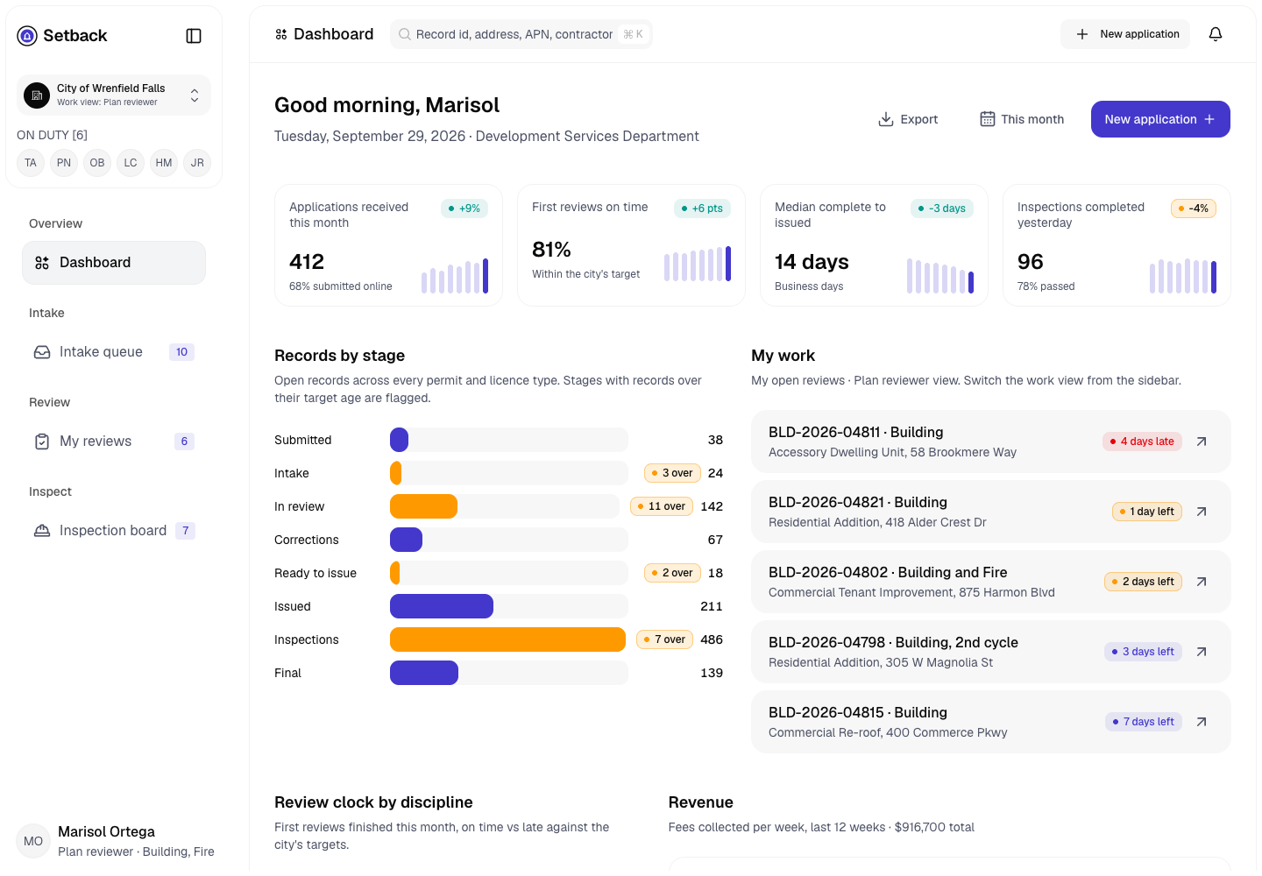Click the Issued stage progress bar
This screenshot has height=876, width=1262.
coord(509,606)
